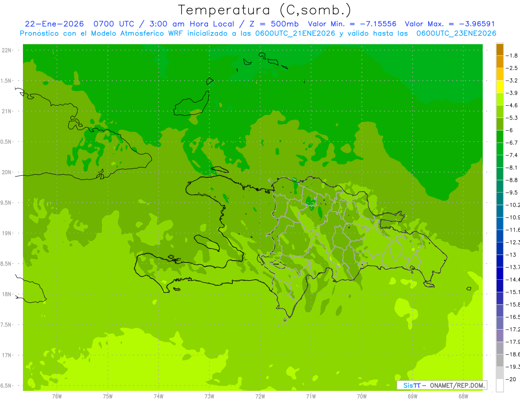Click the '69W' longitude label

413,396
